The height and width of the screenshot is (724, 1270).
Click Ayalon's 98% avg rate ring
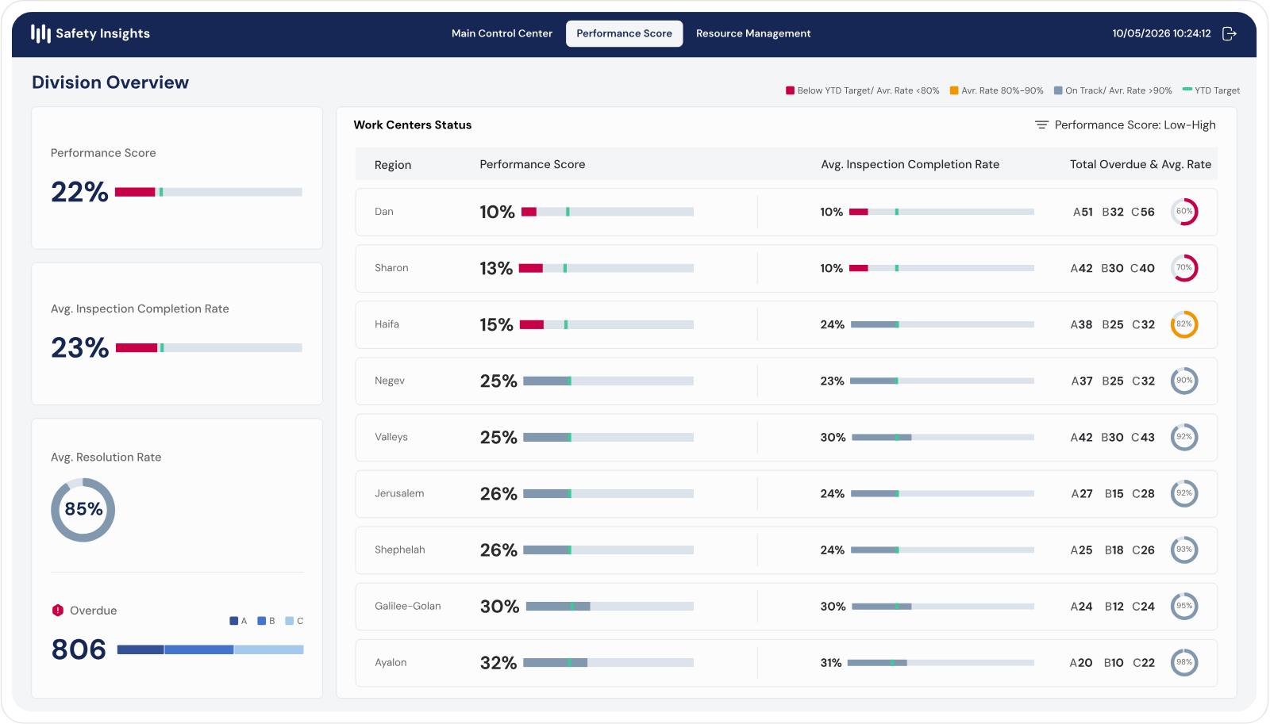tap(1184, 662)
